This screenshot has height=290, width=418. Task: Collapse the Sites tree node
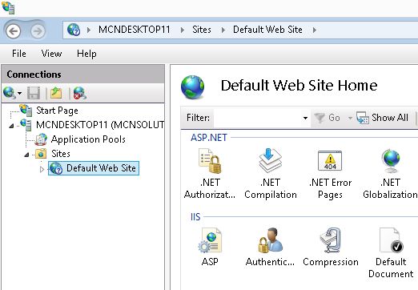26,155
